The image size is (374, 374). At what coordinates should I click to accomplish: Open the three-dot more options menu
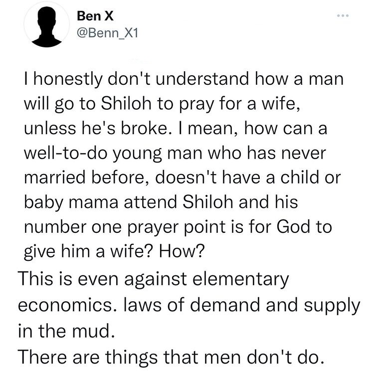(x=341, y=17)
